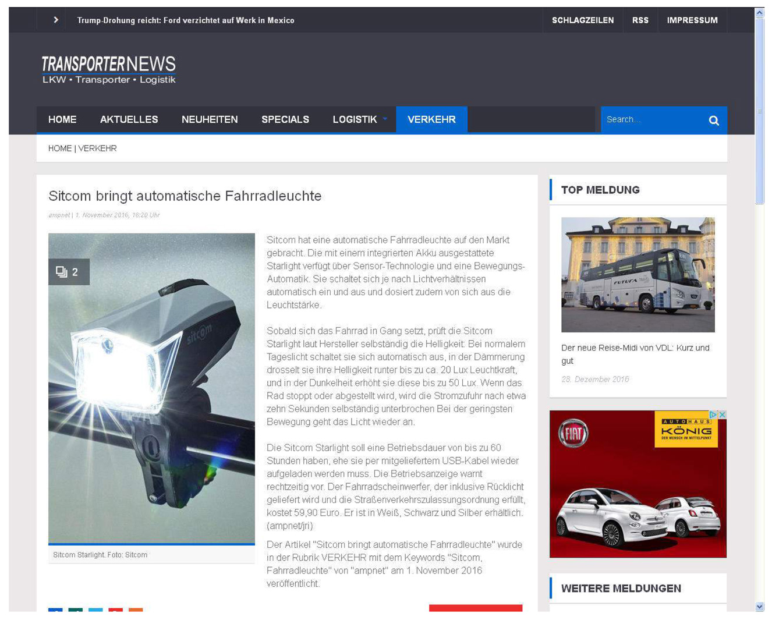Click HOME in the breadcrumb

pyautogui.click(x=60, y=148)
